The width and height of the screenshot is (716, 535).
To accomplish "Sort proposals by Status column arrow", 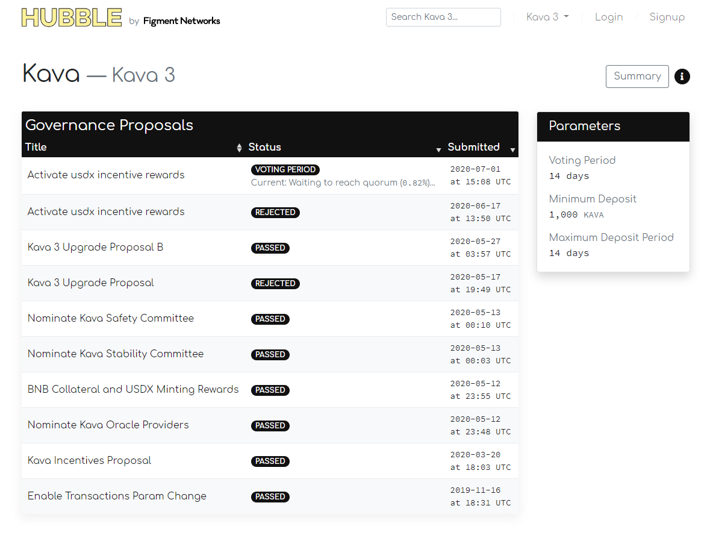I will tap(438, 149).
